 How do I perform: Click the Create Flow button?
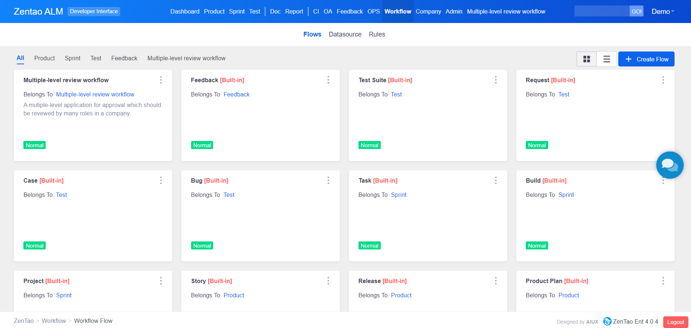[646, 59]
